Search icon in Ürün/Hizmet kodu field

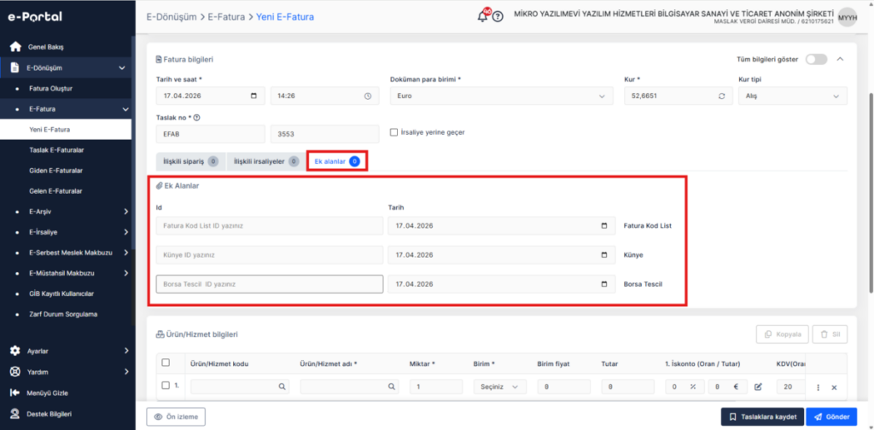[283, 386]
